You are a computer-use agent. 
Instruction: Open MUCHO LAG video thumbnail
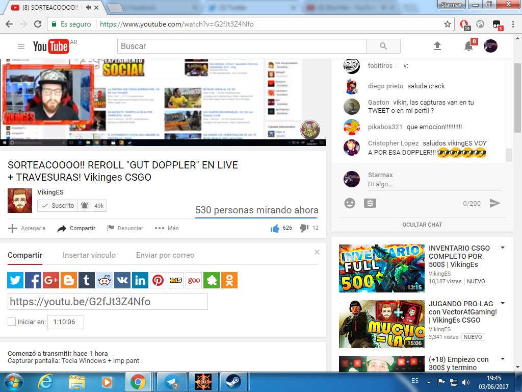click(x=381, y=324)
